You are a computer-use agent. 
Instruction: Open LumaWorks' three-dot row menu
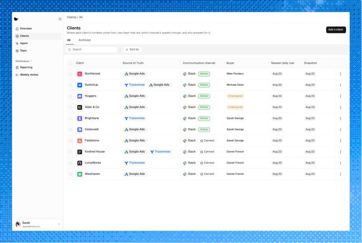(340, 163)
